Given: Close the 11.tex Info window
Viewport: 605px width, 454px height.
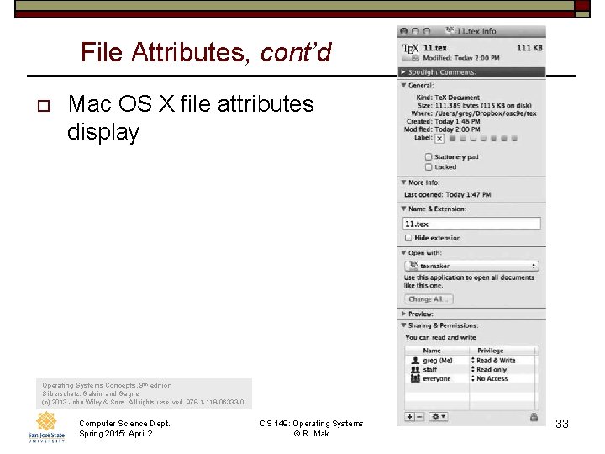Looking at the screenshot, I should tap(404, 31).
